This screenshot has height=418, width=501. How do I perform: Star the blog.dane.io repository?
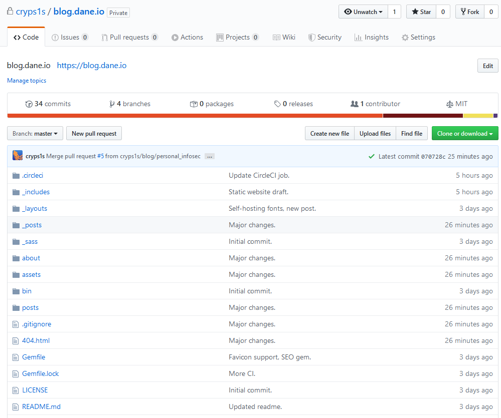(x=421, y=12)
